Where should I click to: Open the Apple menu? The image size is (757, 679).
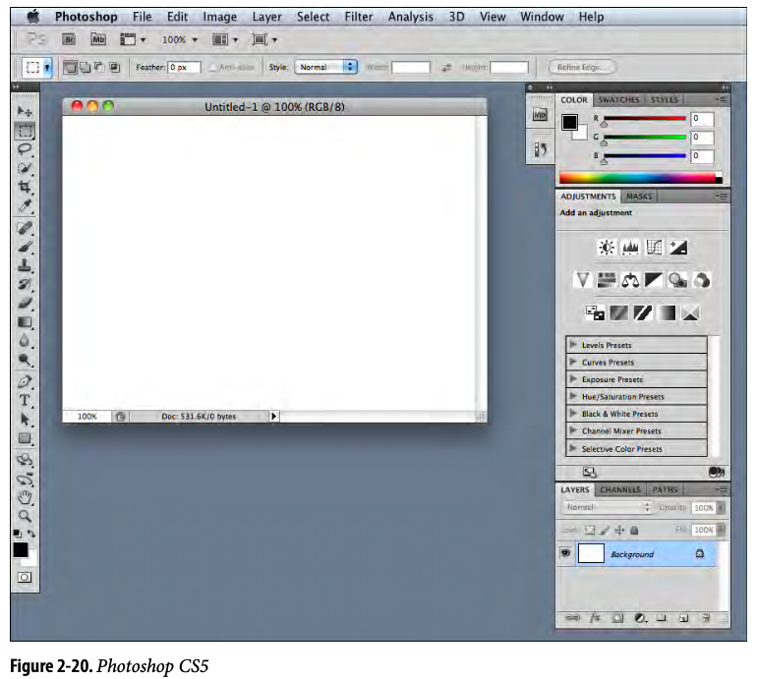32,17
